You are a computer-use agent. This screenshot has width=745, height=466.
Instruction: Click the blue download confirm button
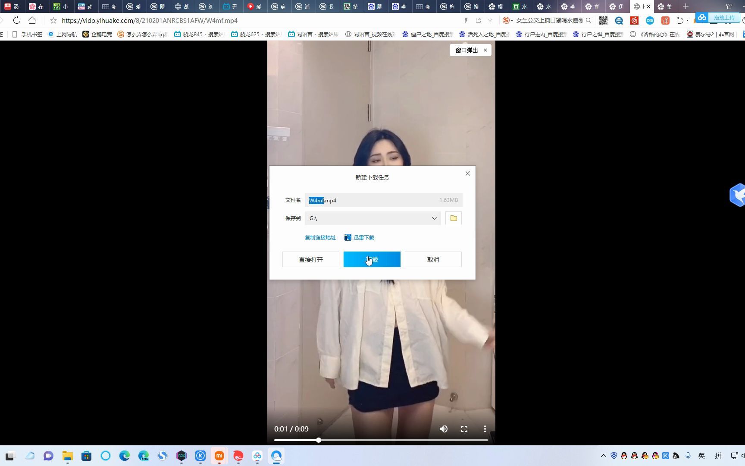[x=372, y=259]
